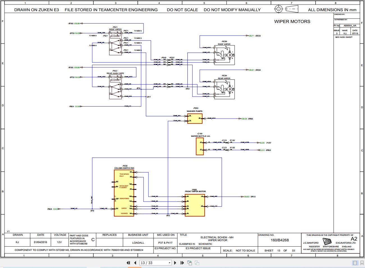
Task: Click the WATER BOTTLE LVL component
Action: tap(199, 146)
